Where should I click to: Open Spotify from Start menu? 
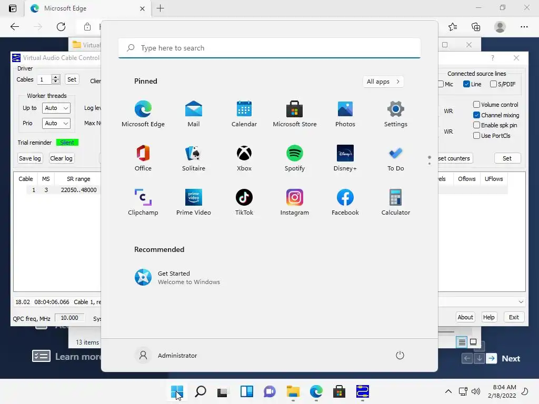click(295, 158)
